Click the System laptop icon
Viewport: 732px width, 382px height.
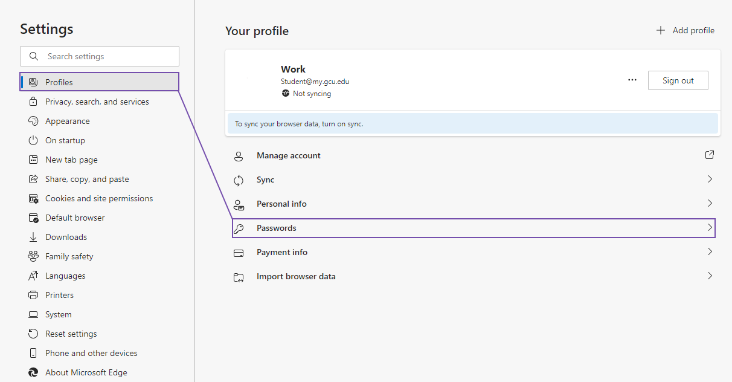click(33, 314)
